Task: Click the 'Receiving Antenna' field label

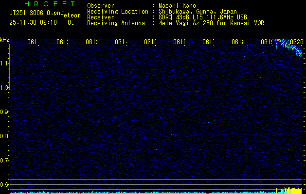Action: (x=116, y=23)
